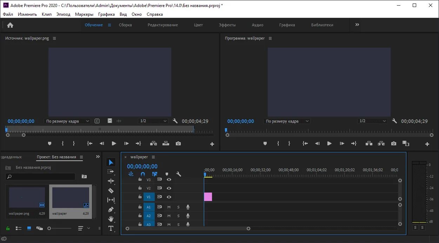Toggle V1 track output eye

(x=169, y=197)
